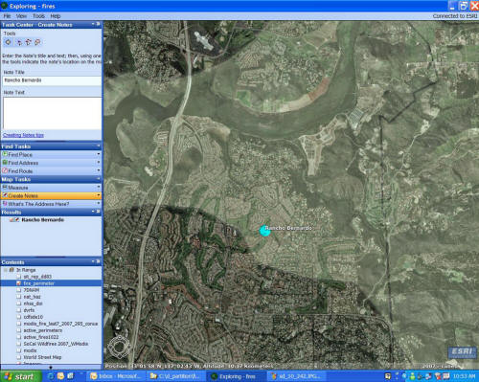Screen dimensions: 479x382
Task: Select the area note tool icon
Action: [x=37, y=42]
